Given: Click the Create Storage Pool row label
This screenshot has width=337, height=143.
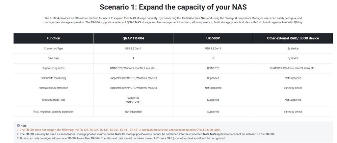Looking at the screenshot, I should click(x=53, y=100).
